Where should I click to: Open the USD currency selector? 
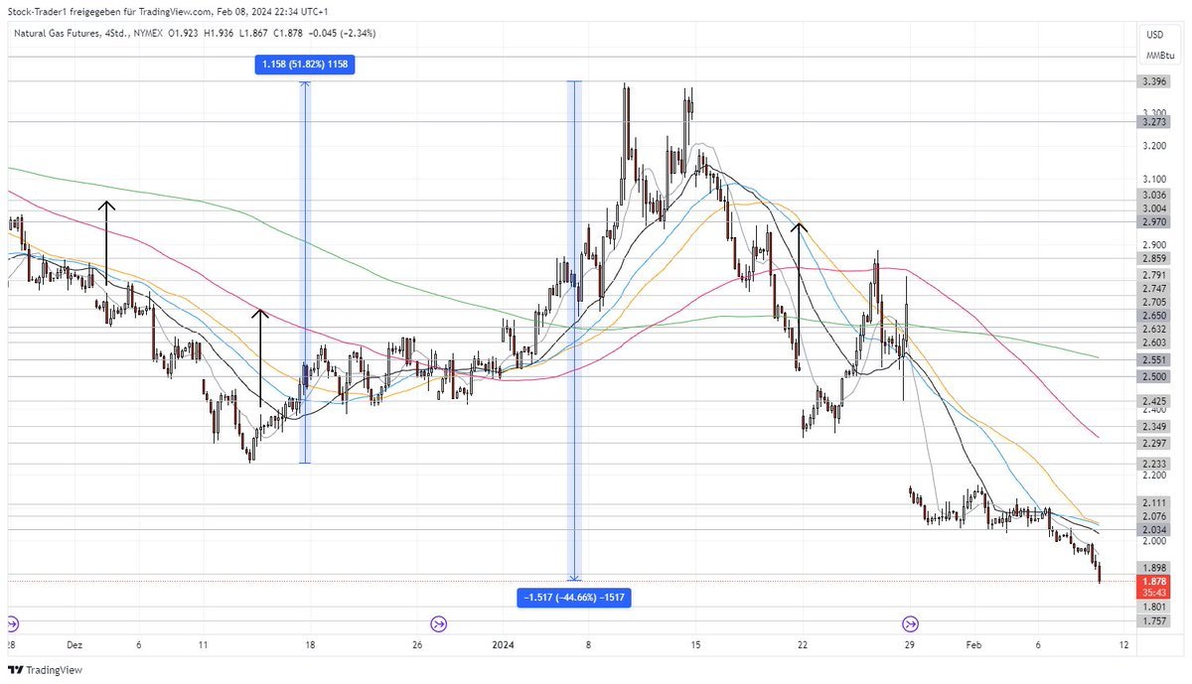(1154, 35)
